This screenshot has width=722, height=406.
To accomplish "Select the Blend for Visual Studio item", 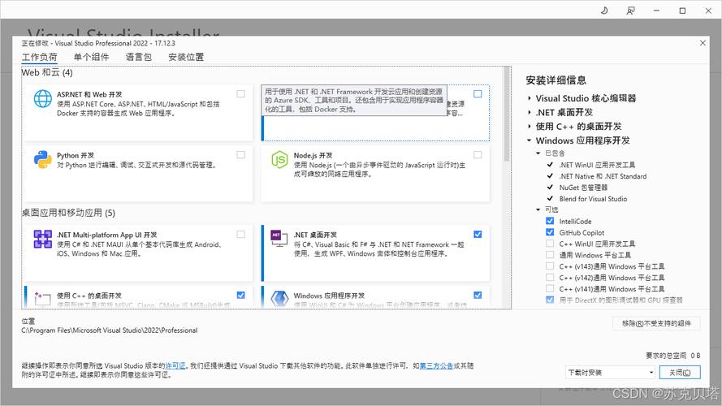I will 593,199.
